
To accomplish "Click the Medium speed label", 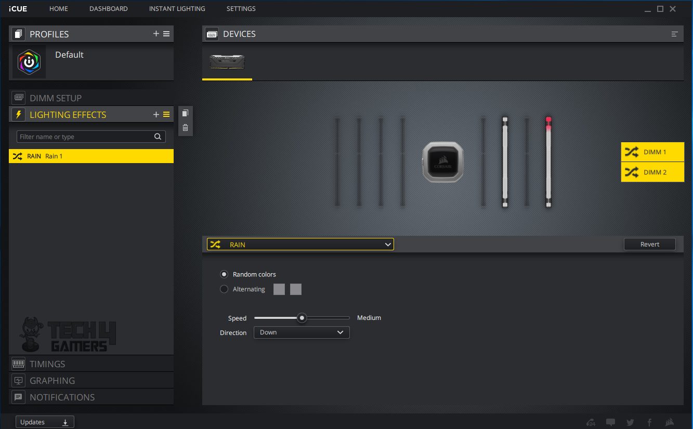I will click(x=369, y=318).
